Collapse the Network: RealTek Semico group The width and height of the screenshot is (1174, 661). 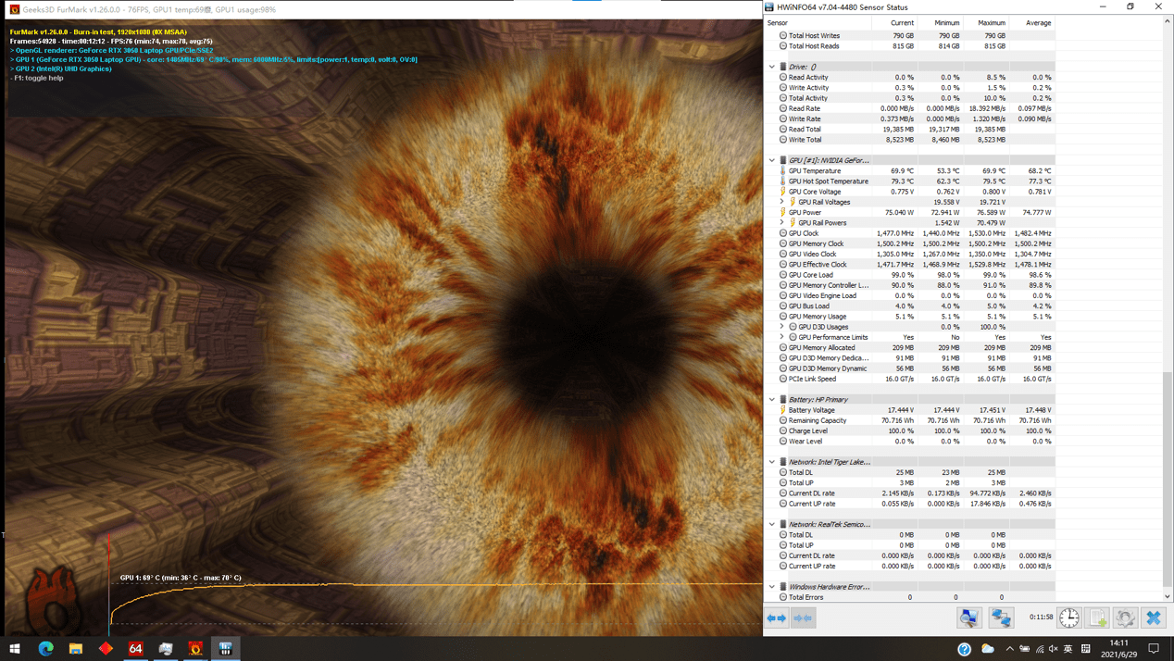[x=772, y=524]
